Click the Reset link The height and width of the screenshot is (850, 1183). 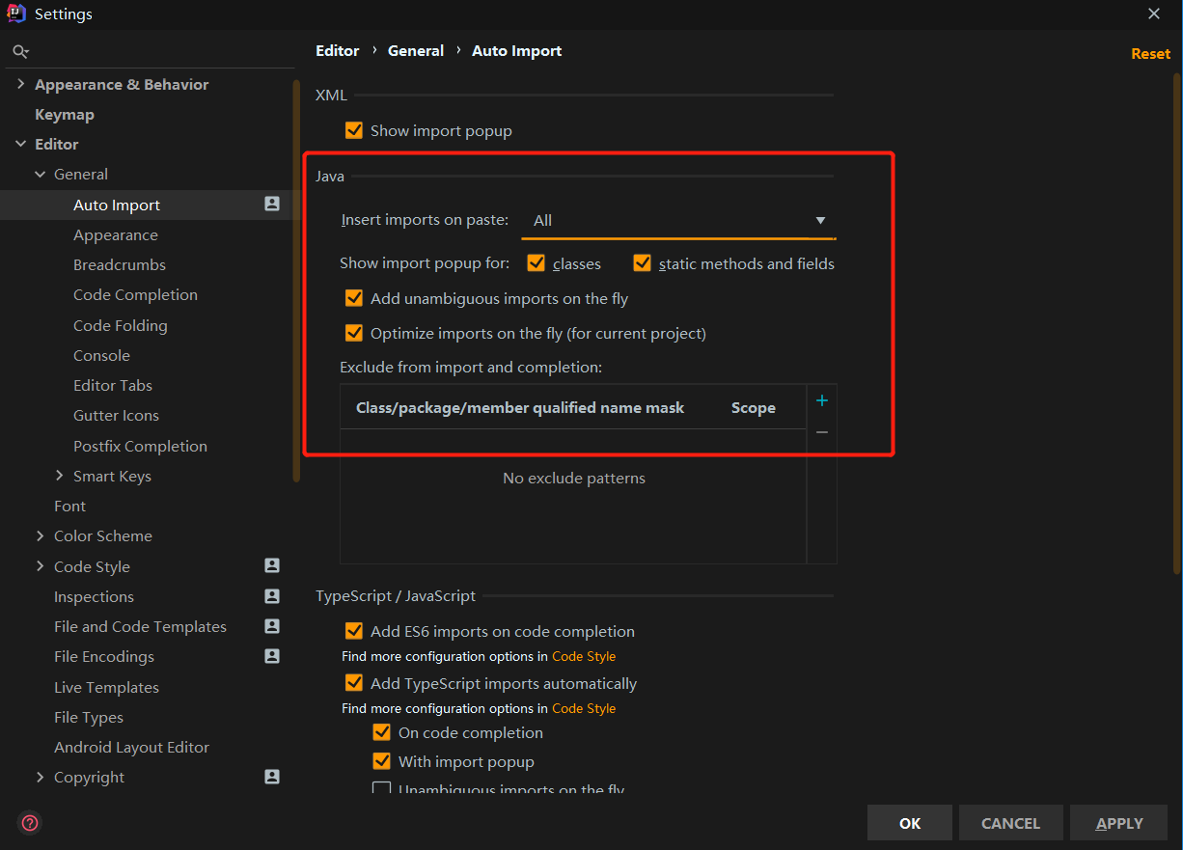click(x=1150, y=54)
